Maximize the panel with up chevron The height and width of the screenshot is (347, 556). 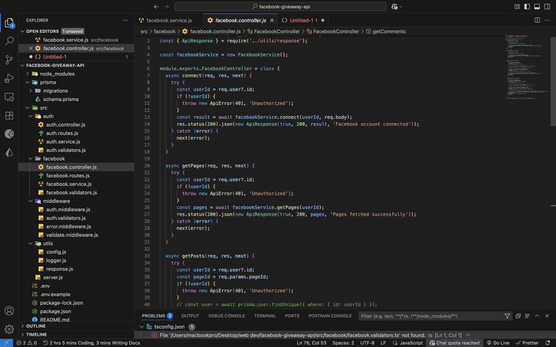537,316
